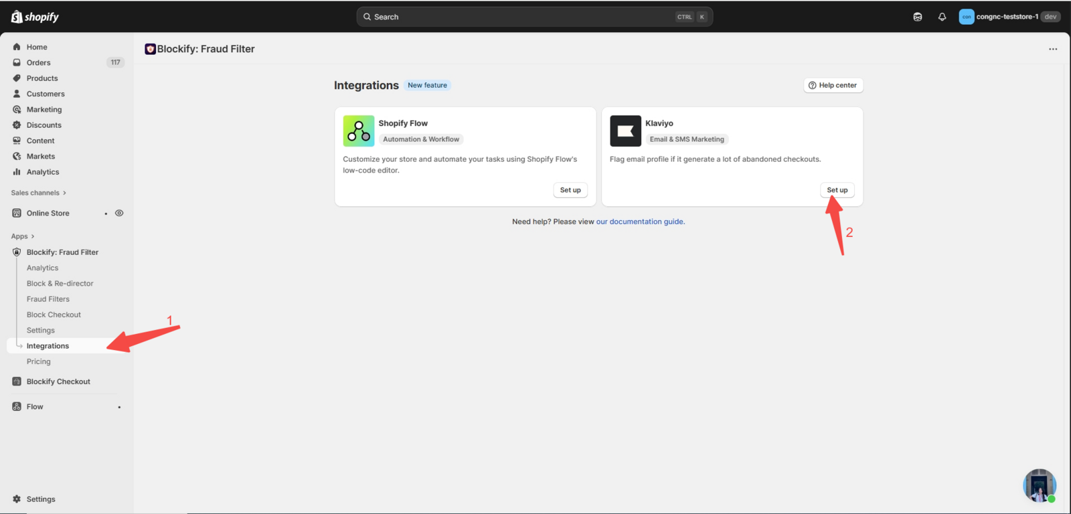The height and width of the screenshot is (514, 1071).
Task: Set up the Klaviyo integration
Action: click(837, 190)
